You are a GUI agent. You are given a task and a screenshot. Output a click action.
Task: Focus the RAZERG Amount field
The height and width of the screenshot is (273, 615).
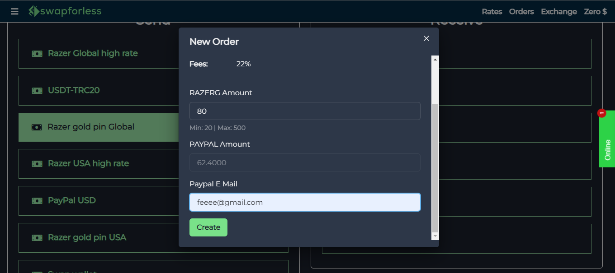point(305,111)
